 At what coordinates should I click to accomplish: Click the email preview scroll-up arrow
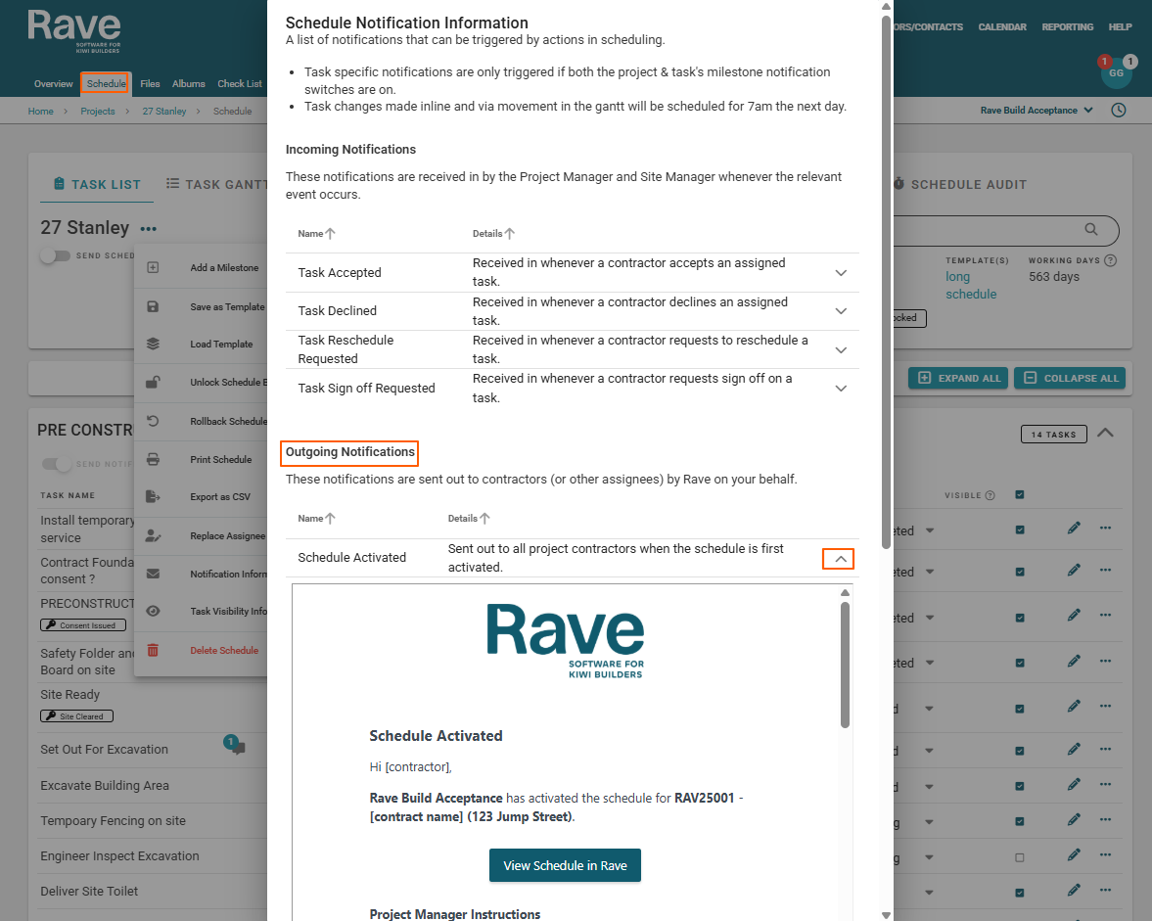(845, 592)
